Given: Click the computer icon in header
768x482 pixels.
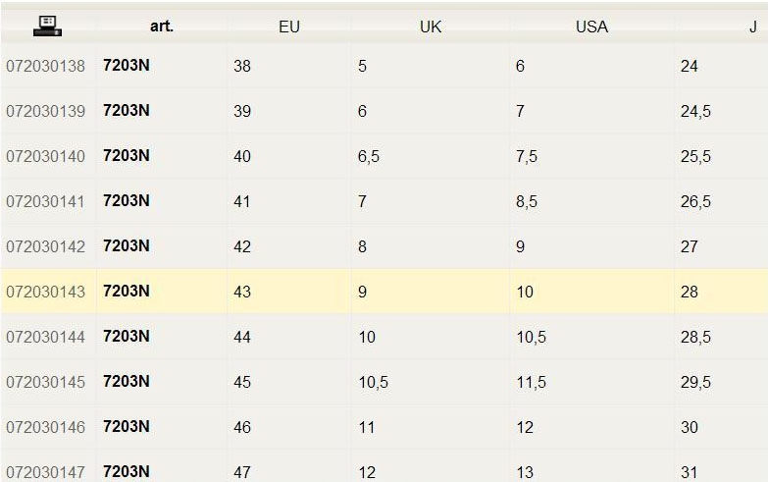Looking at the screenshot, I should point(47,26).
